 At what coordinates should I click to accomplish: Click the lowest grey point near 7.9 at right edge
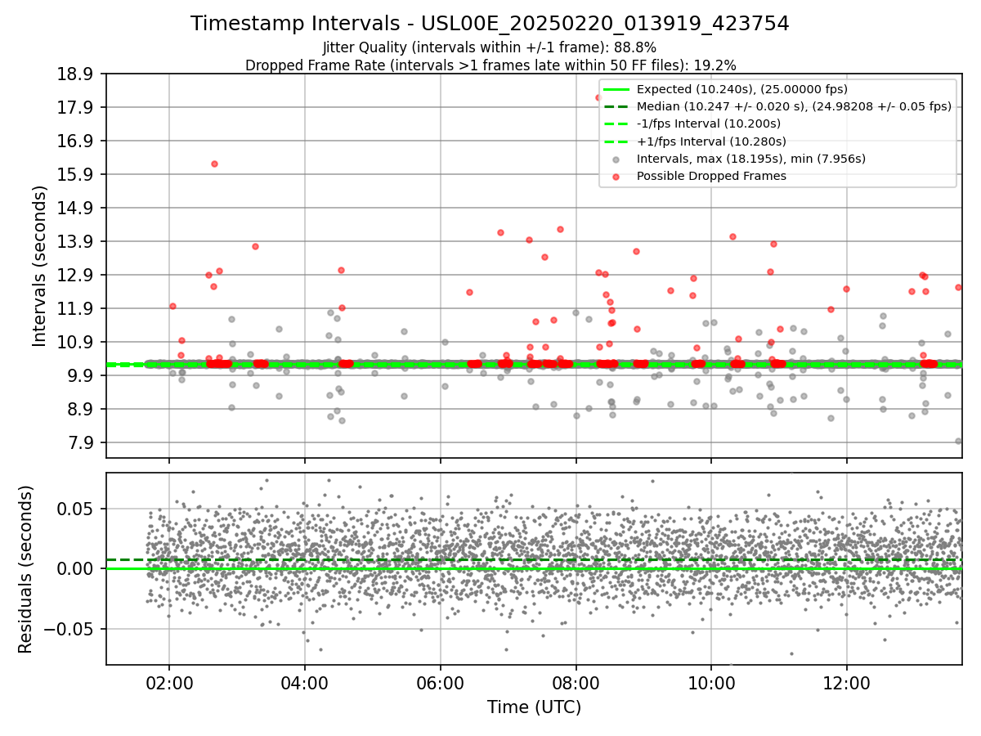click(x=958, y=441)
